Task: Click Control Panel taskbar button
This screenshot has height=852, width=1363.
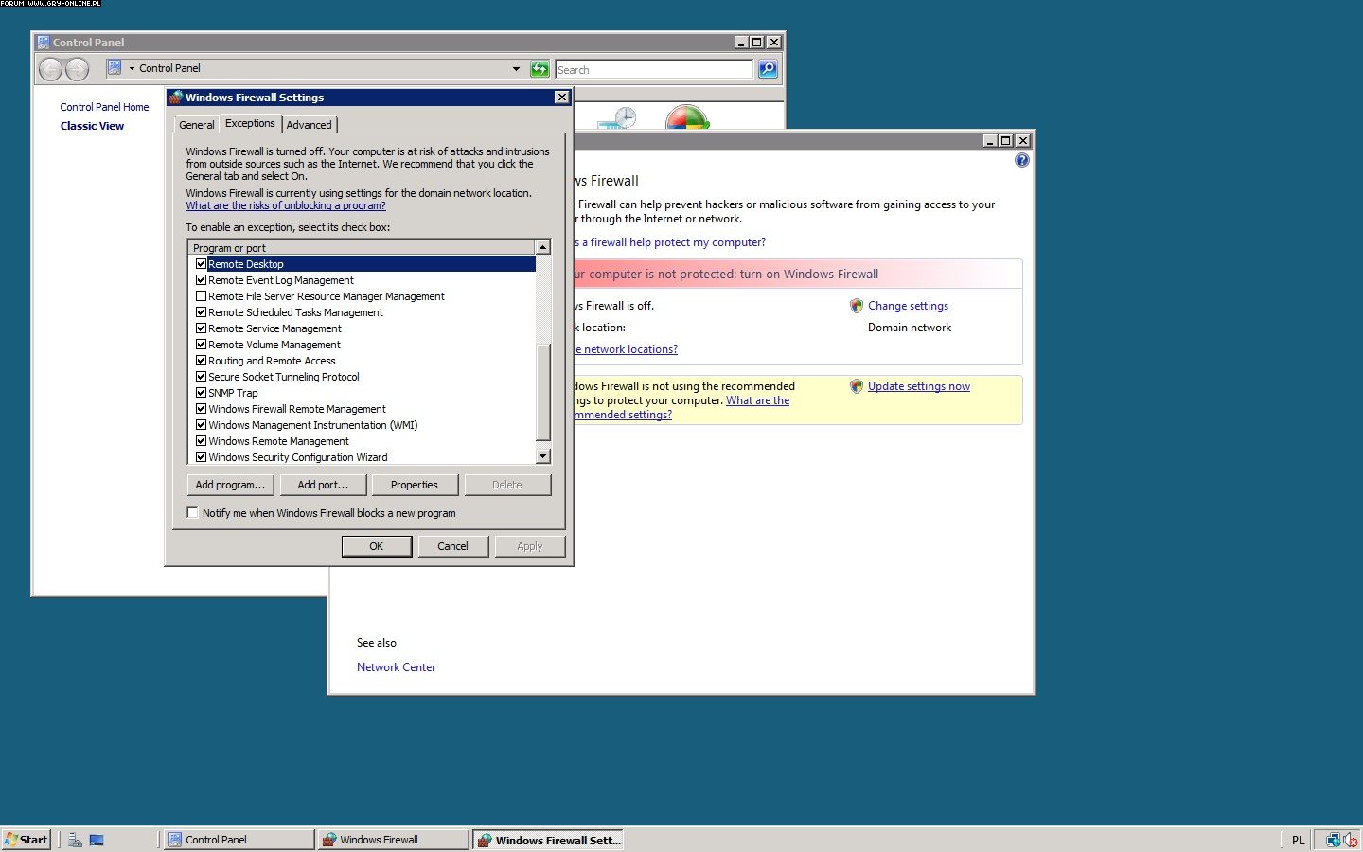Action: pos(239,840)
